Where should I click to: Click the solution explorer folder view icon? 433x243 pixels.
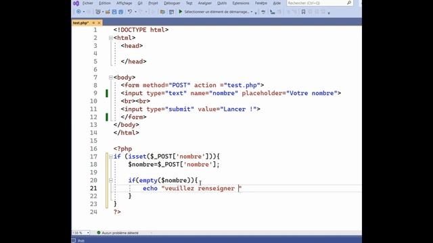pyautogui.click(x=162, y=12)
